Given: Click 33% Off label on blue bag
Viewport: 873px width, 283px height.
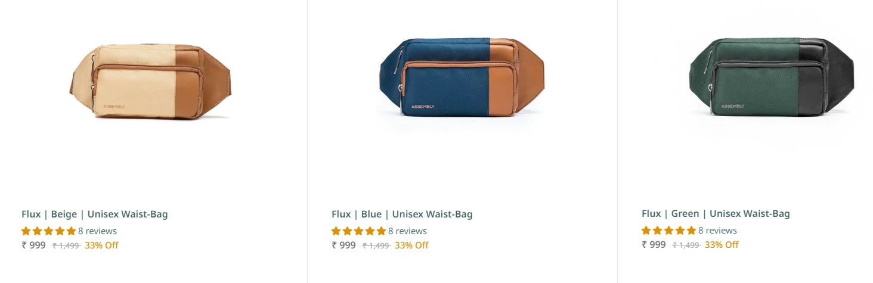Looking at the screenshot, I should [x=411, y=245].
